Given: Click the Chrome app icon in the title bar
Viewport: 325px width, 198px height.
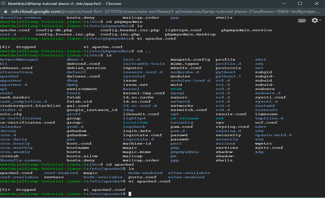Looking at the screenshot, I should coord(3,4).
